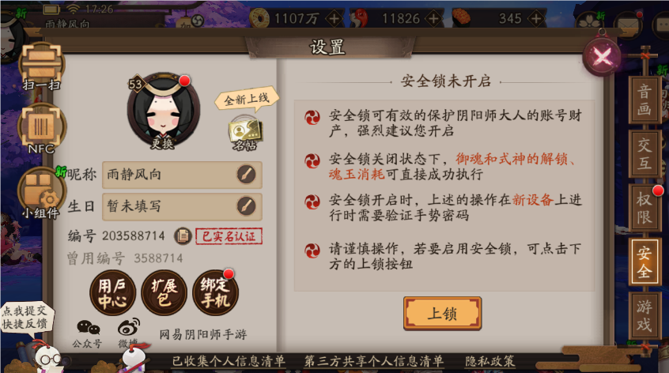
Task: Open the 扫一扫 scan icon
Action: point(42,67)
